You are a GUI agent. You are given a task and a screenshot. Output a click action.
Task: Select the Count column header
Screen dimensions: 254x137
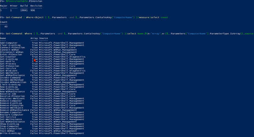pyautogui.click(x=4, y=22)
